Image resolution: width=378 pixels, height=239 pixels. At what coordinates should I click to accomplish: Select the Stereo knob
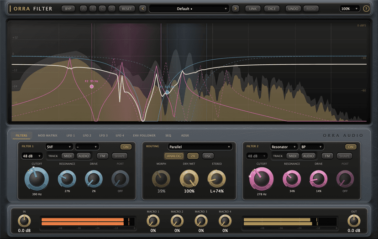[x=217, y=179]
